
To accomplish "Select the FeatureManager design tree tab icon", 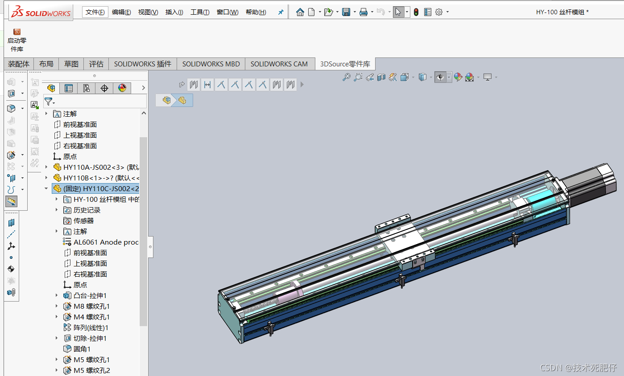I will coord(51,88).
